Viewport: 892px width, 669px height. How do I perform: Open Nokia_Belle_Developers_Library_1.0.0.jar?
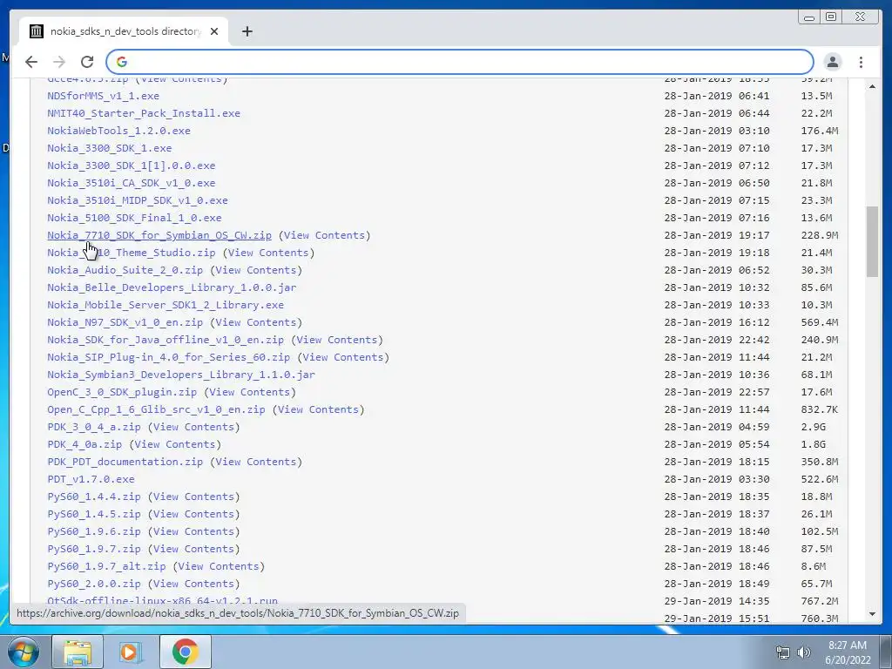172,287
